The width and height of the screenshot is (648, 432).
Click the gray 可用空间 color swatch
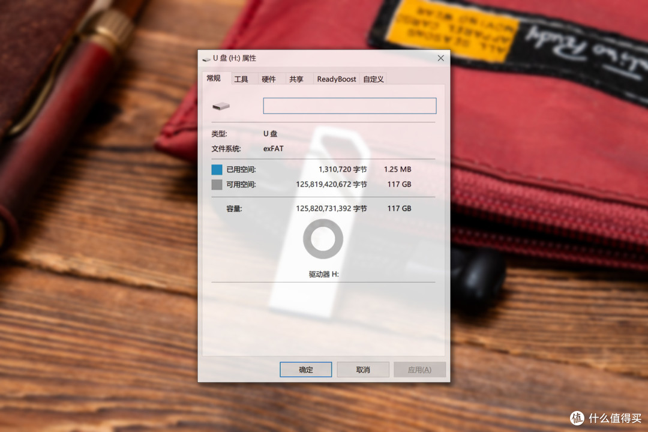217,184
